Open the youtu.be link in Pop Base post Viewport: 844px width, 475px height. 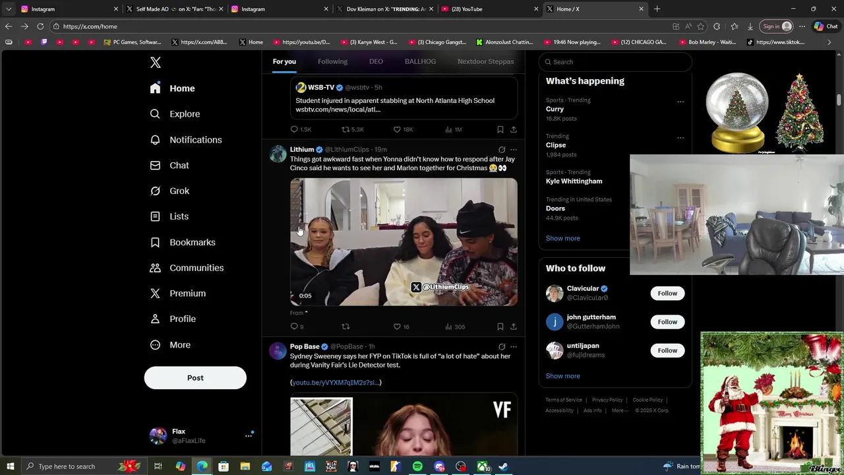(336, 383)
